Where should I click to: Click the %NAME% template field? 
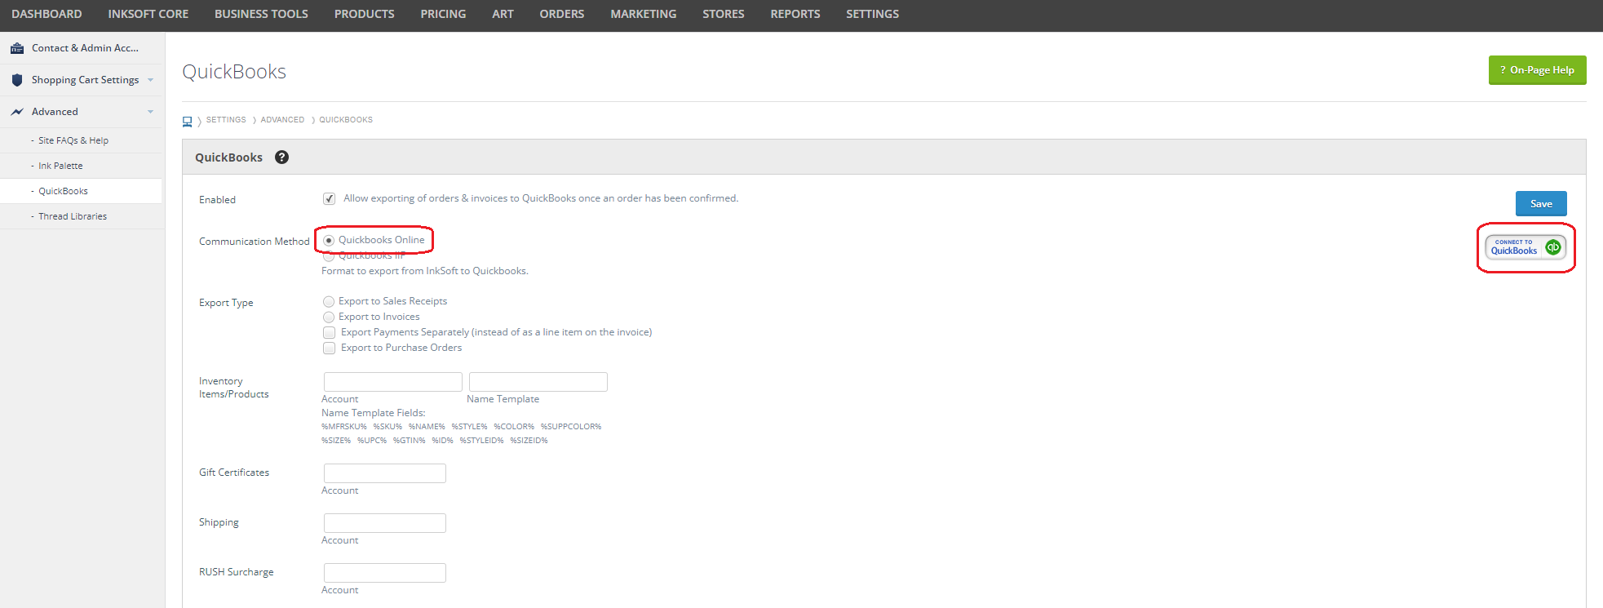pos(427,427)
